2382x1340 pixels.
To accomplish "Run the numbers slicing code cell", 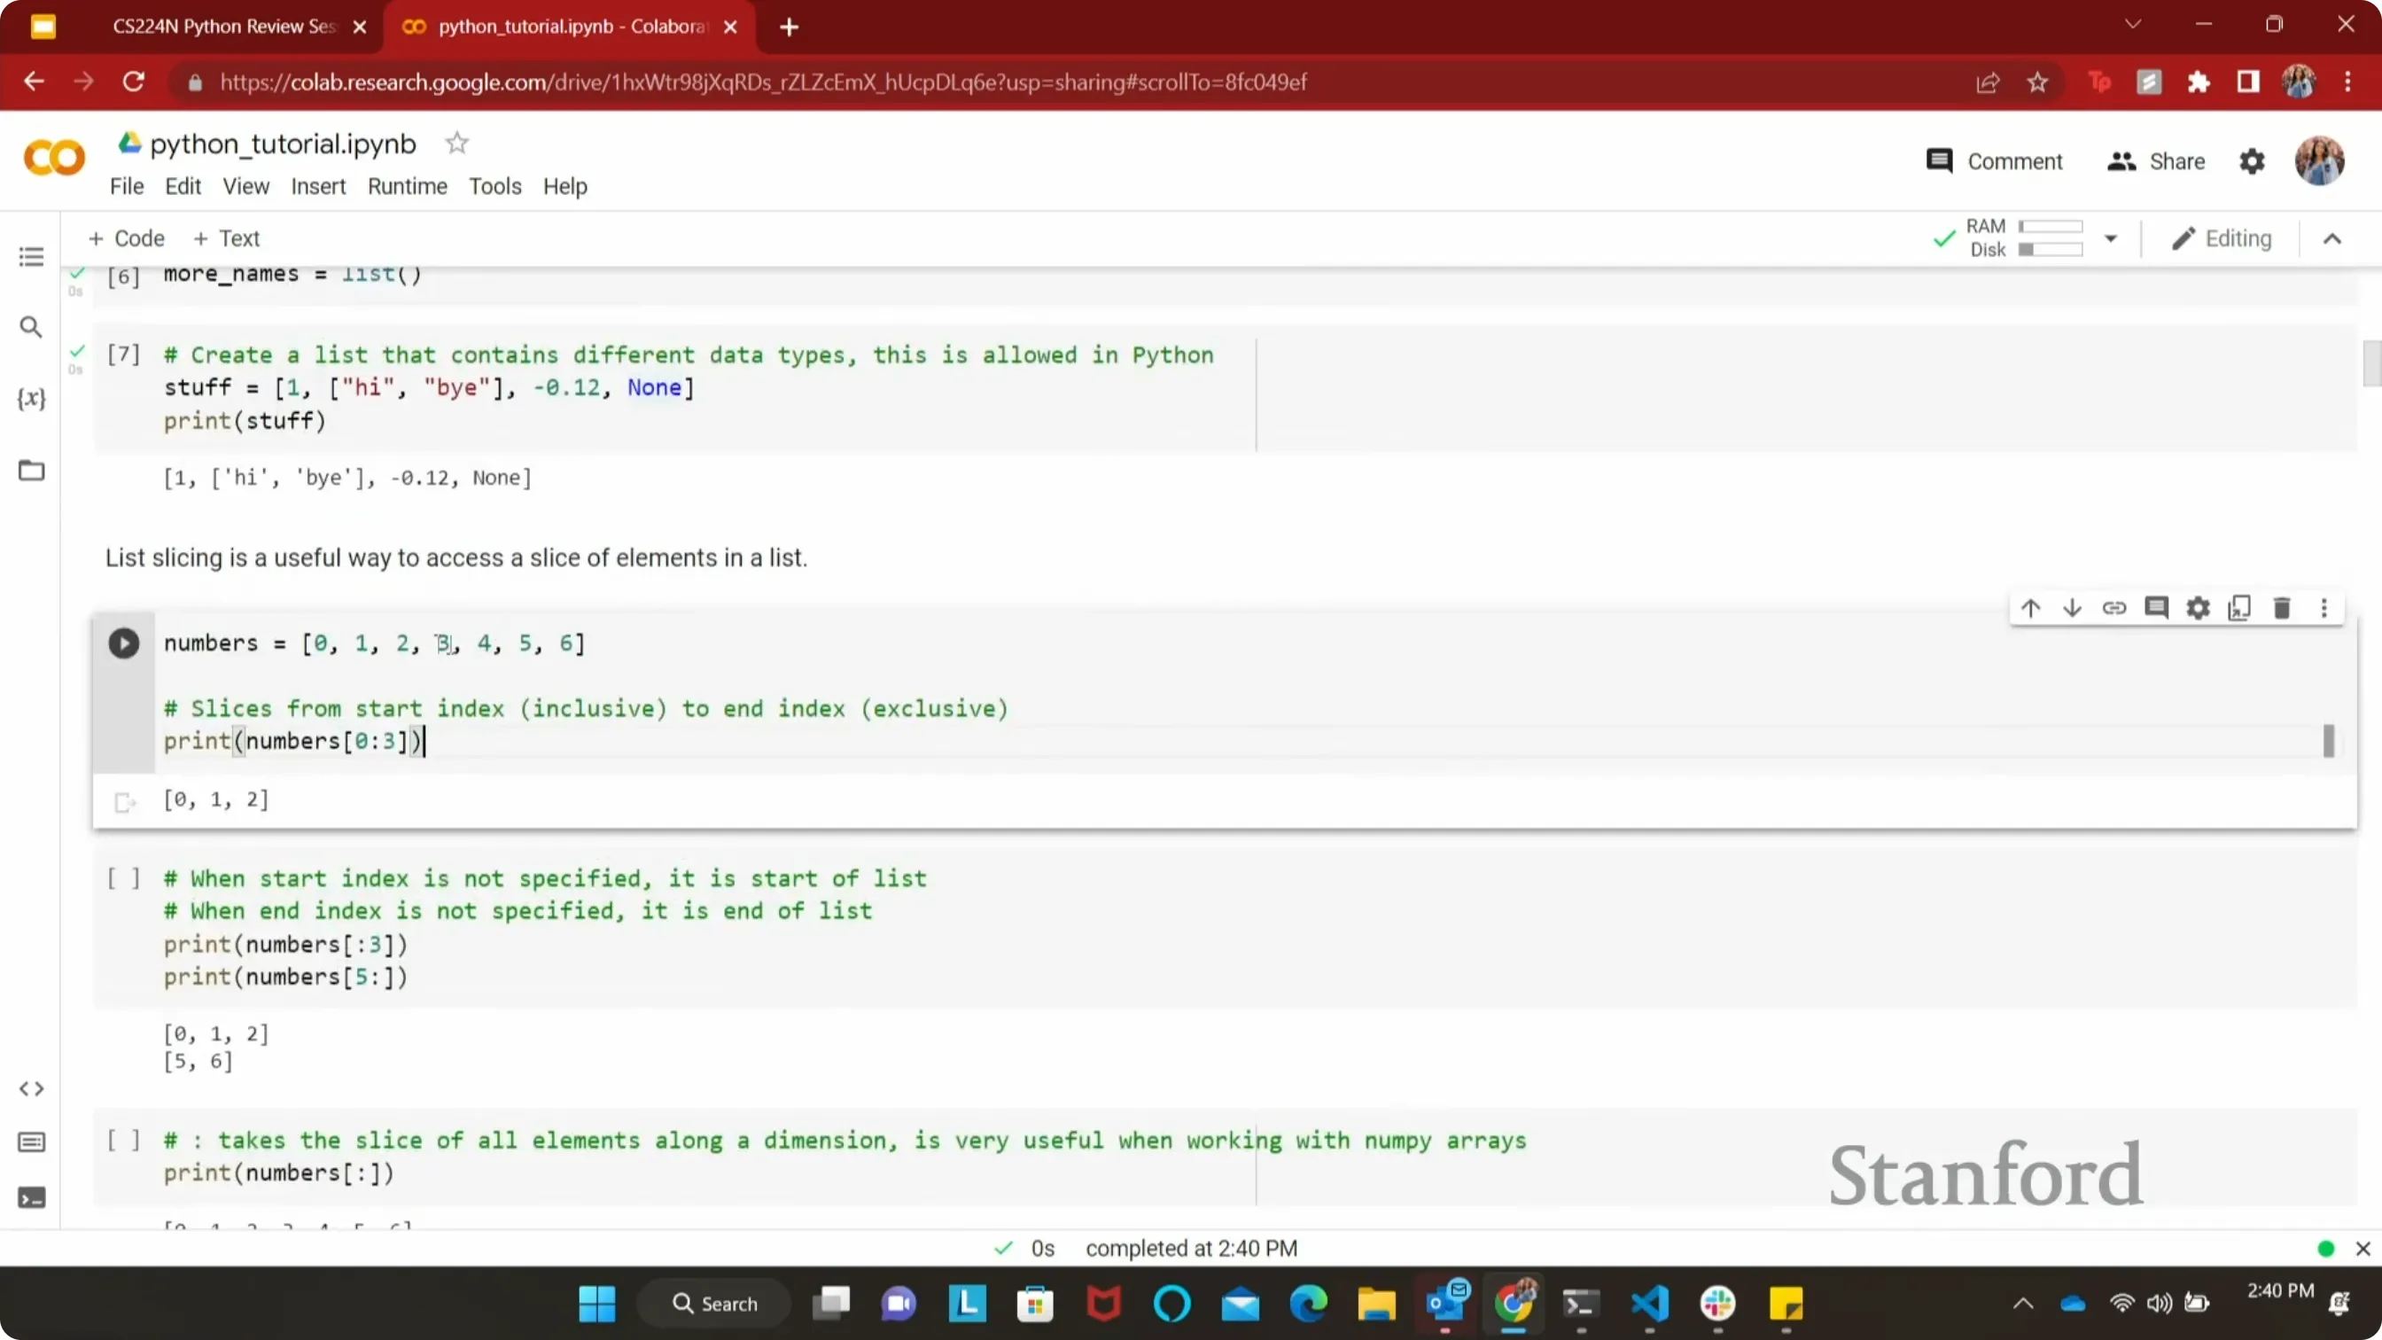I will 123,643.
